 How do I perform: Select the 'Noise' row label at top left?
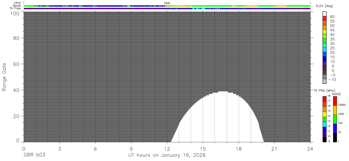(17, 6)
